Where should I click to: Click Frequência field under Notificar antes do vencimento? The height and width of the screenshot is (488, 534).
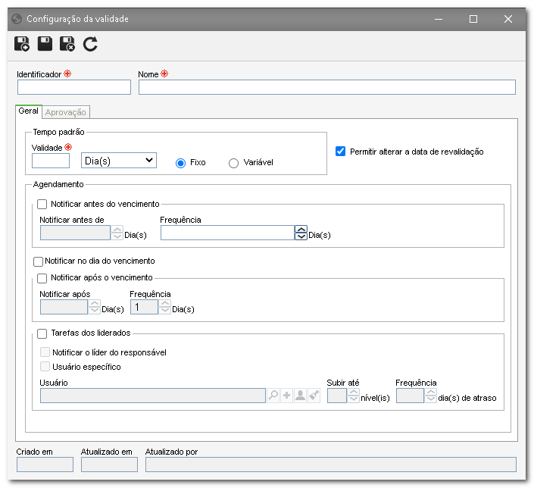coord(227,233)
